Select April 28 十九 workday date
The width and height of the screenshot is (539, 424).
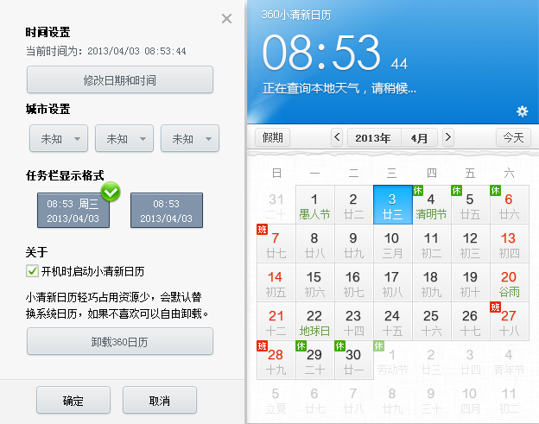pyautogui.click(x=276, y=360)
